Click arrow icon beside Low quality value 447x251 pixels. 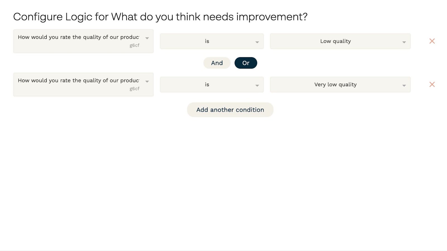pyautogui.click(x=404, y=42)
